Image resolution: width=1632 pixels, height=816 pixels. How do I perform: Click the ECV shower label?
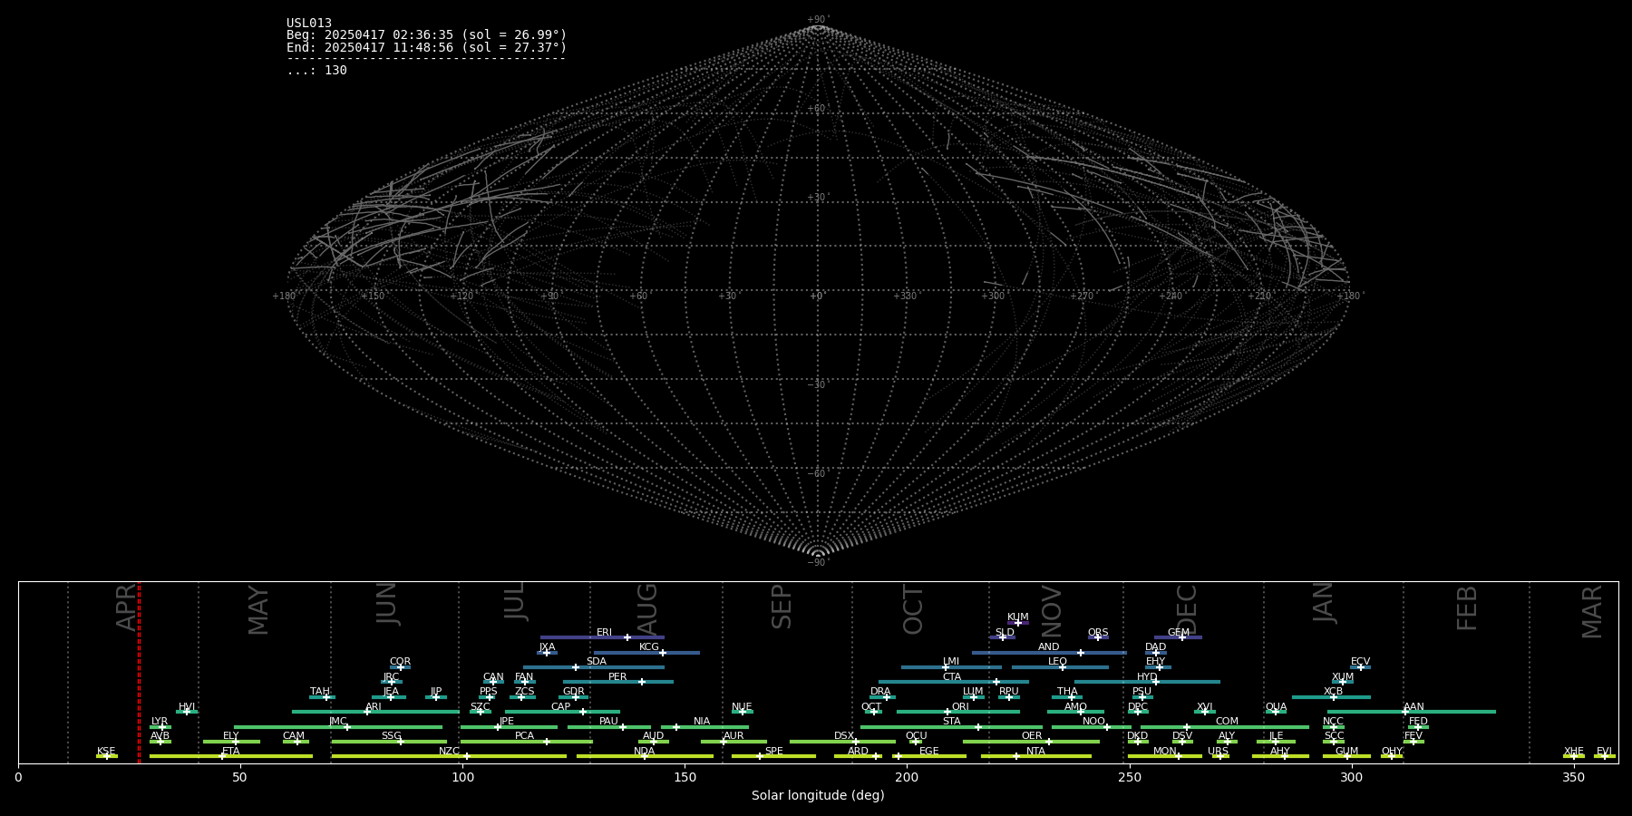click(x=1360, y=662)
